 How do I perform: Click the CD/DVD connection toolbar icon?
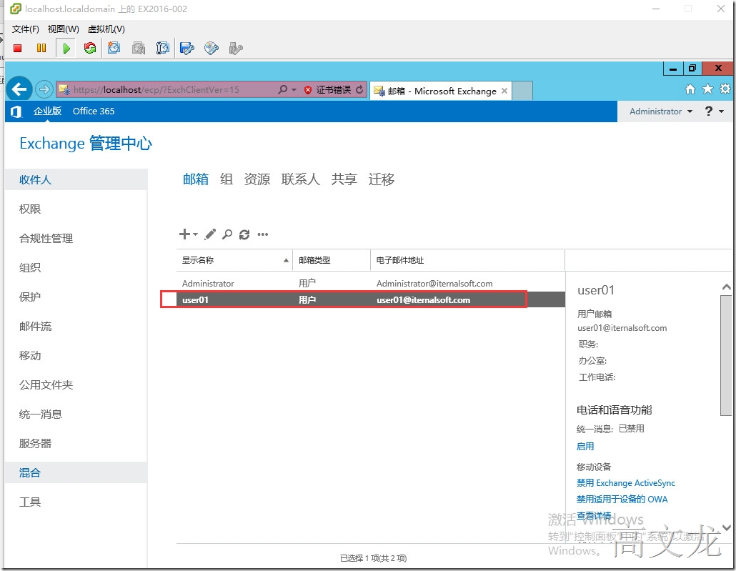click(212, 48)
